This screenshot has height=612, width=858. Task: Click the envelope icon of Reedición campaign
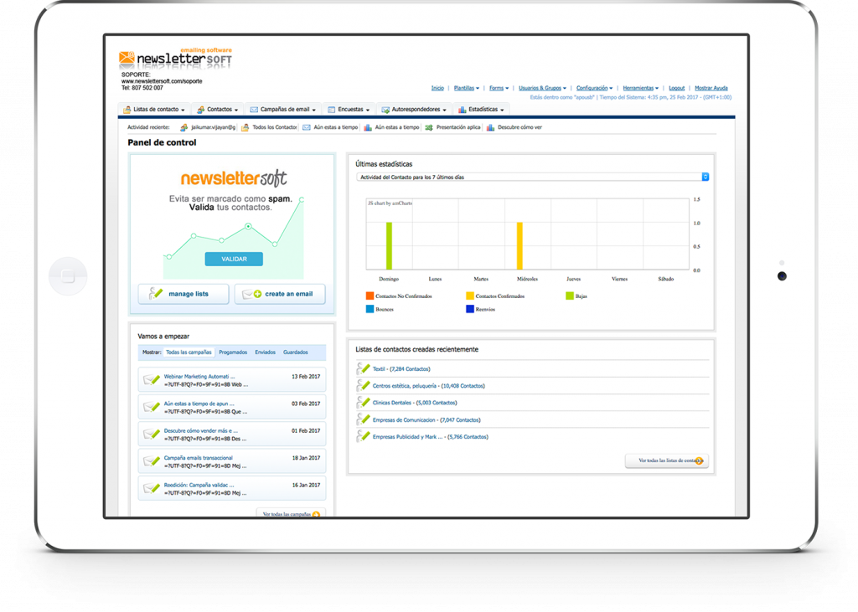pyautogui.click(x=151, y=488)
